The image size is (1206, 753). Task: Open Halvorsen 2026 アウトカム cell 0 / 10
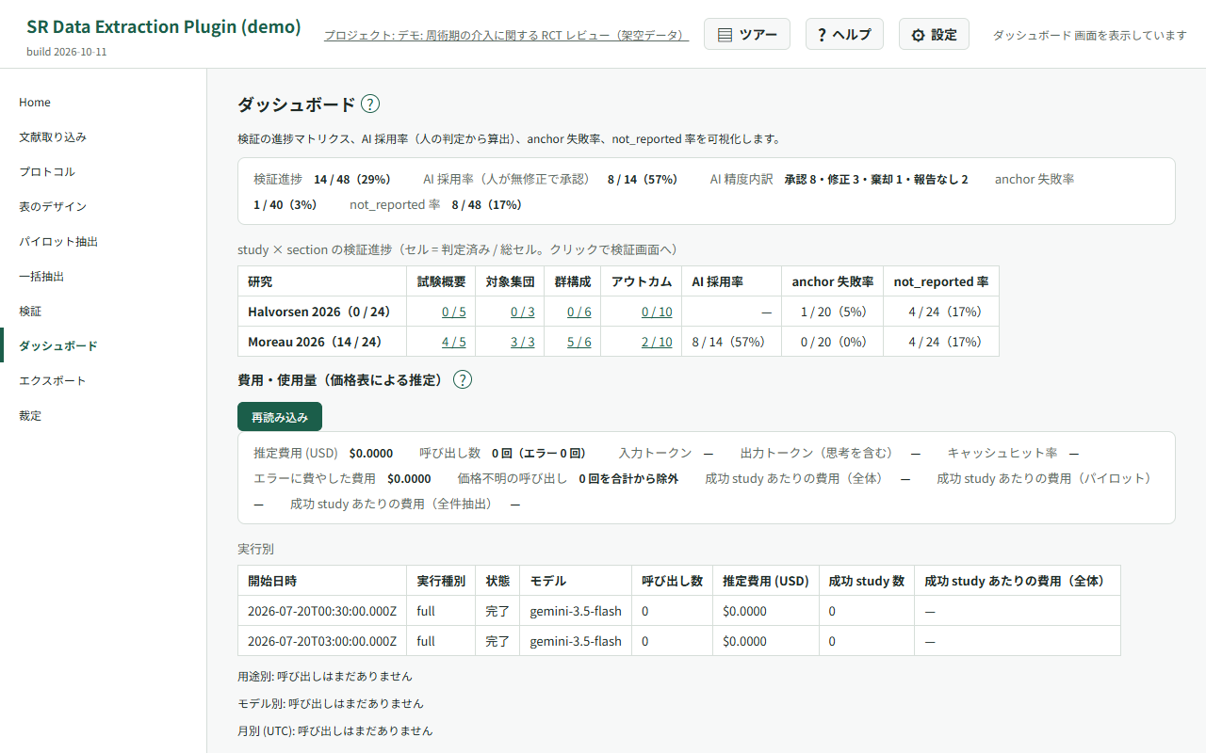tap(658, 312)
